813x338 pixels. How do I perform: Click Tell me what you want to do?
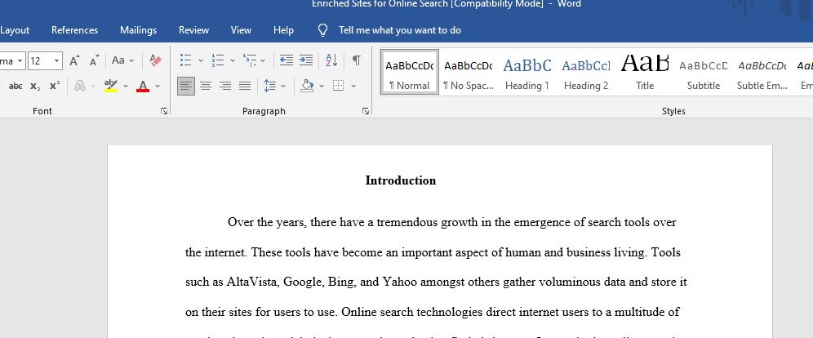[400, 30]
